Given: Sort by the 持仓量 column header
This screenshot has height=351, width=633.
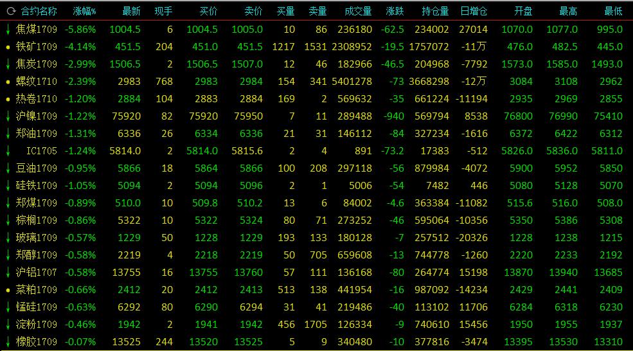Looking at the screenshot, I should click(435, 12).
